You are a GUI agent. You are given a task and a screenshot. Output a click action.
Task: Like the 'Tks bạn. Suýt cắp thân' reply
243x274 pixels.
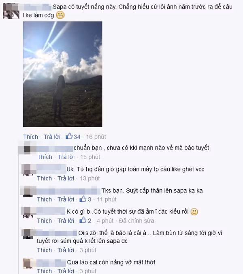pos(45,199)
